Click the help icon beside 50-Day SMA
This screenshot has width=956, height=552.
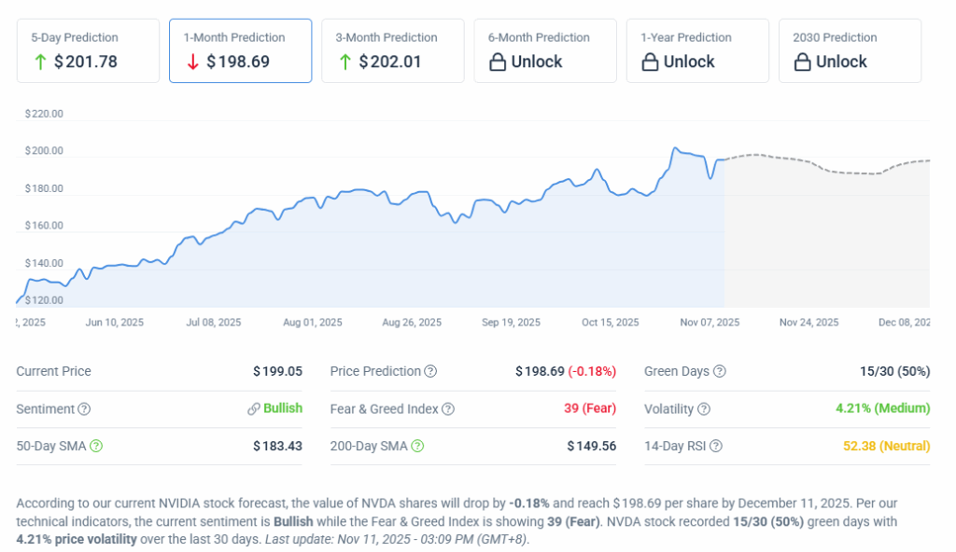pos(96,446)
